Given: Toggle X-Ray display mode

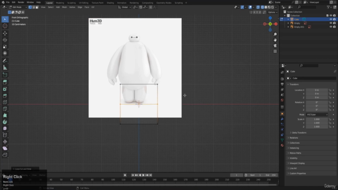Looking at the screenshot, I should [258, 7].
